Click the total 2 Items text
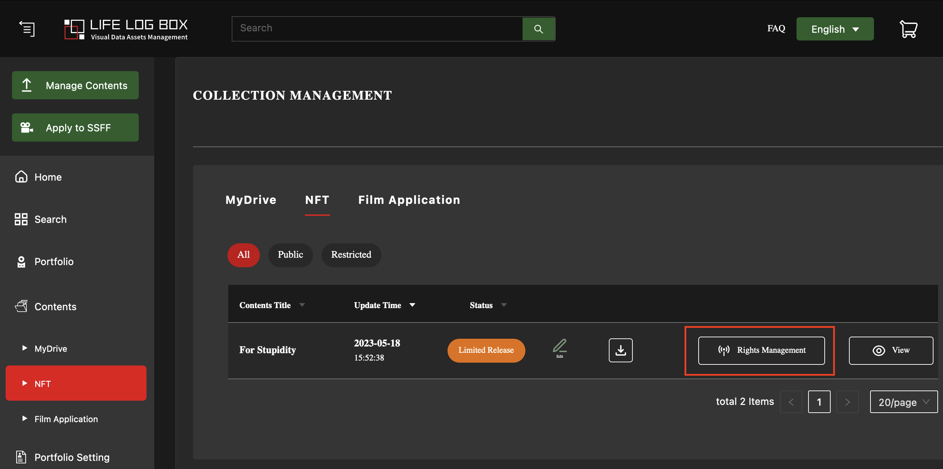Screen dimensions: 943x469 tap(745, 401)
